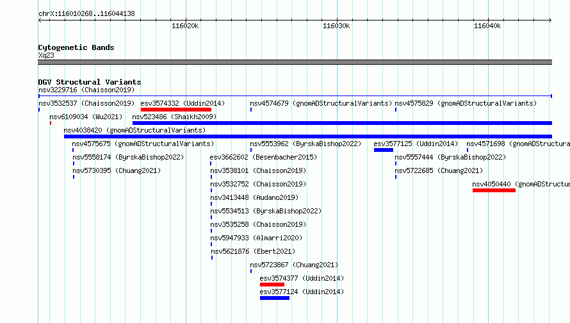
Task: Click the 116020k ruler label
Action: 185,26
